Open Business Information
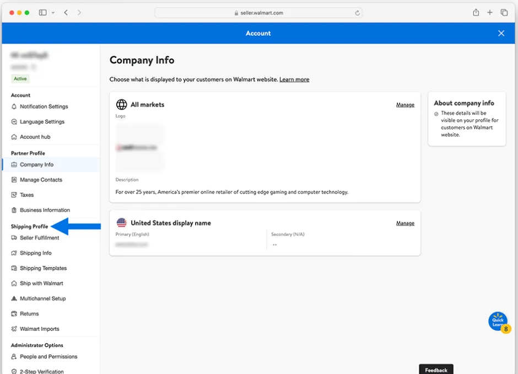The width and height of the screenshot is (518, 374). (45, 210)
